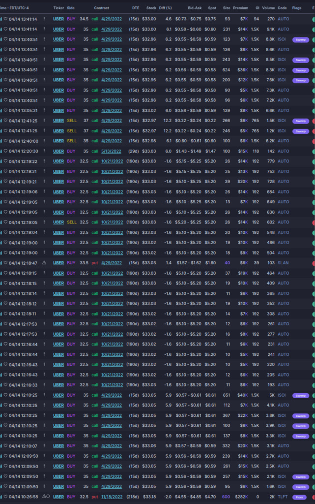Sort by the Time - EDT/UTC-4 column header
Viewport: 315px width, 504px height.
coord(14,8)
